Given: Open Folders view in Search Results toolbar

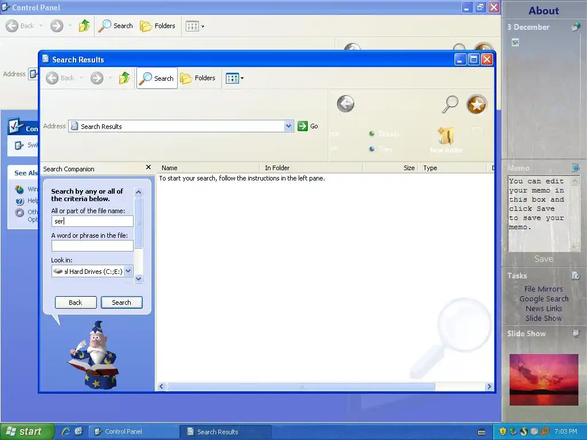Looking at the screenshot, I should pos(198,78).
